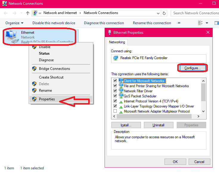Click the items list scroll up arrow

pos(203,81)
